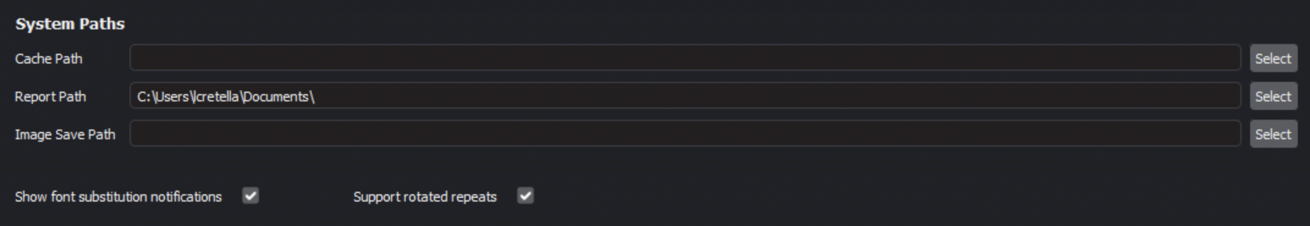Click blank area of Report Path field
This screenshot has width=1310, height=226.
click(x=776, y=96)
